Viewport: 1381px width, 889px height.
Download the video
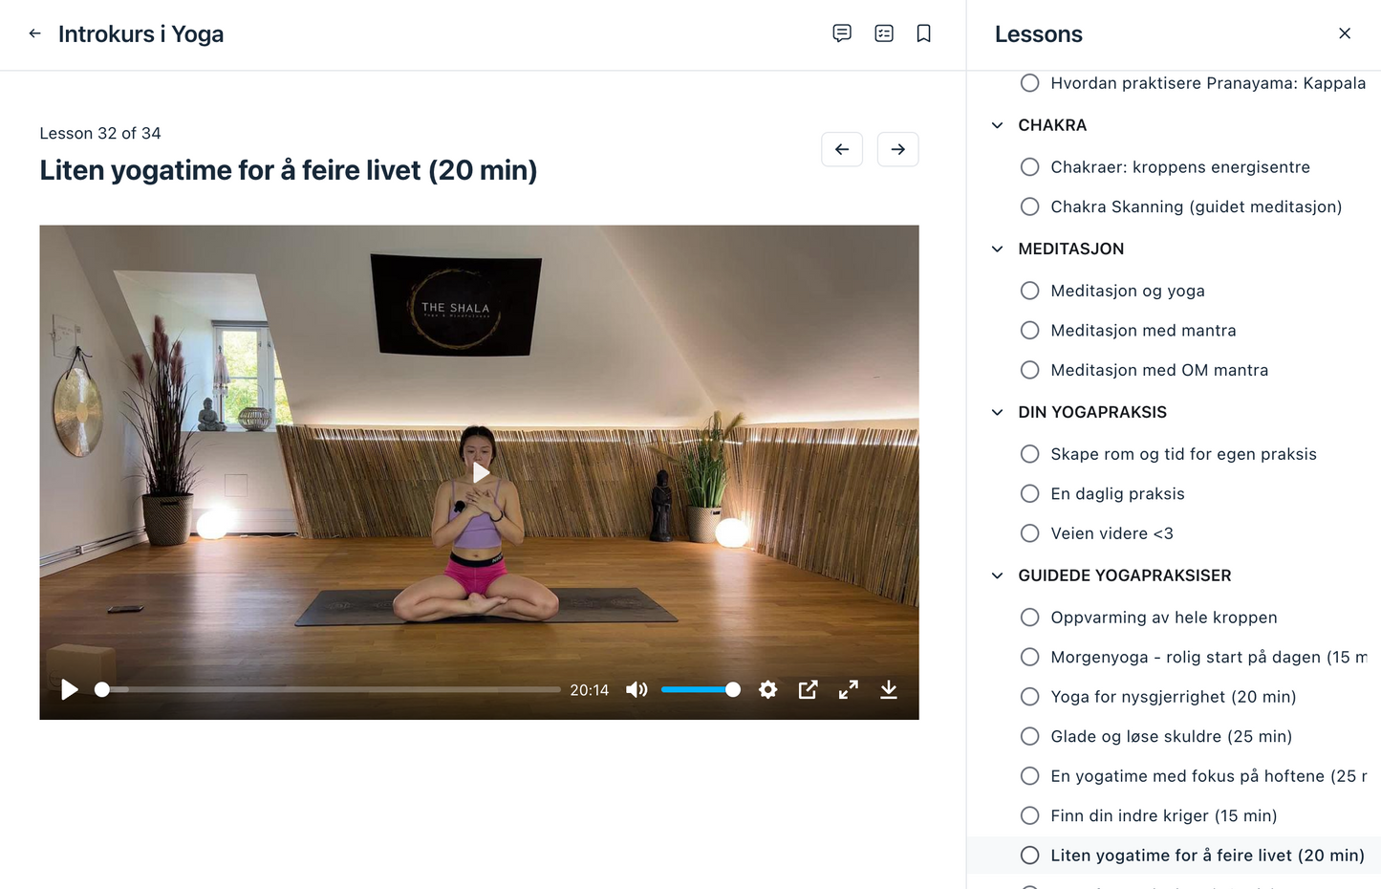pos(888,690)
